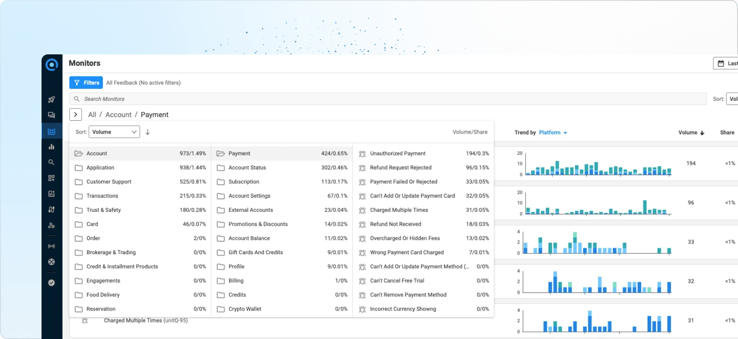The image size is (738, 339).
Task: Open the Trust & Safety folder
Action: coord(140,210)
